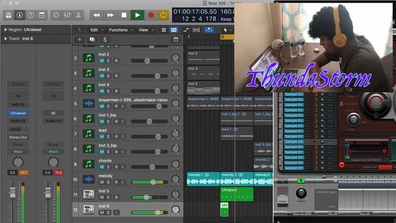
Task: Solo the Inst 3 track
Action: click(108, 76)
